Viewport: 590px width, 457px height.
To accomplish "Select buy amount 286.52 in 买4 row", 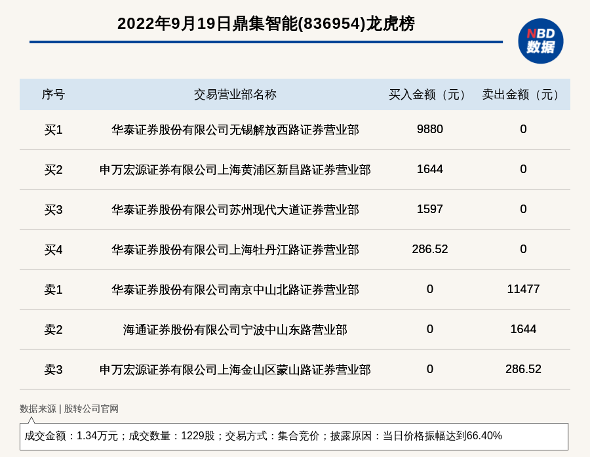I will 429,249.
